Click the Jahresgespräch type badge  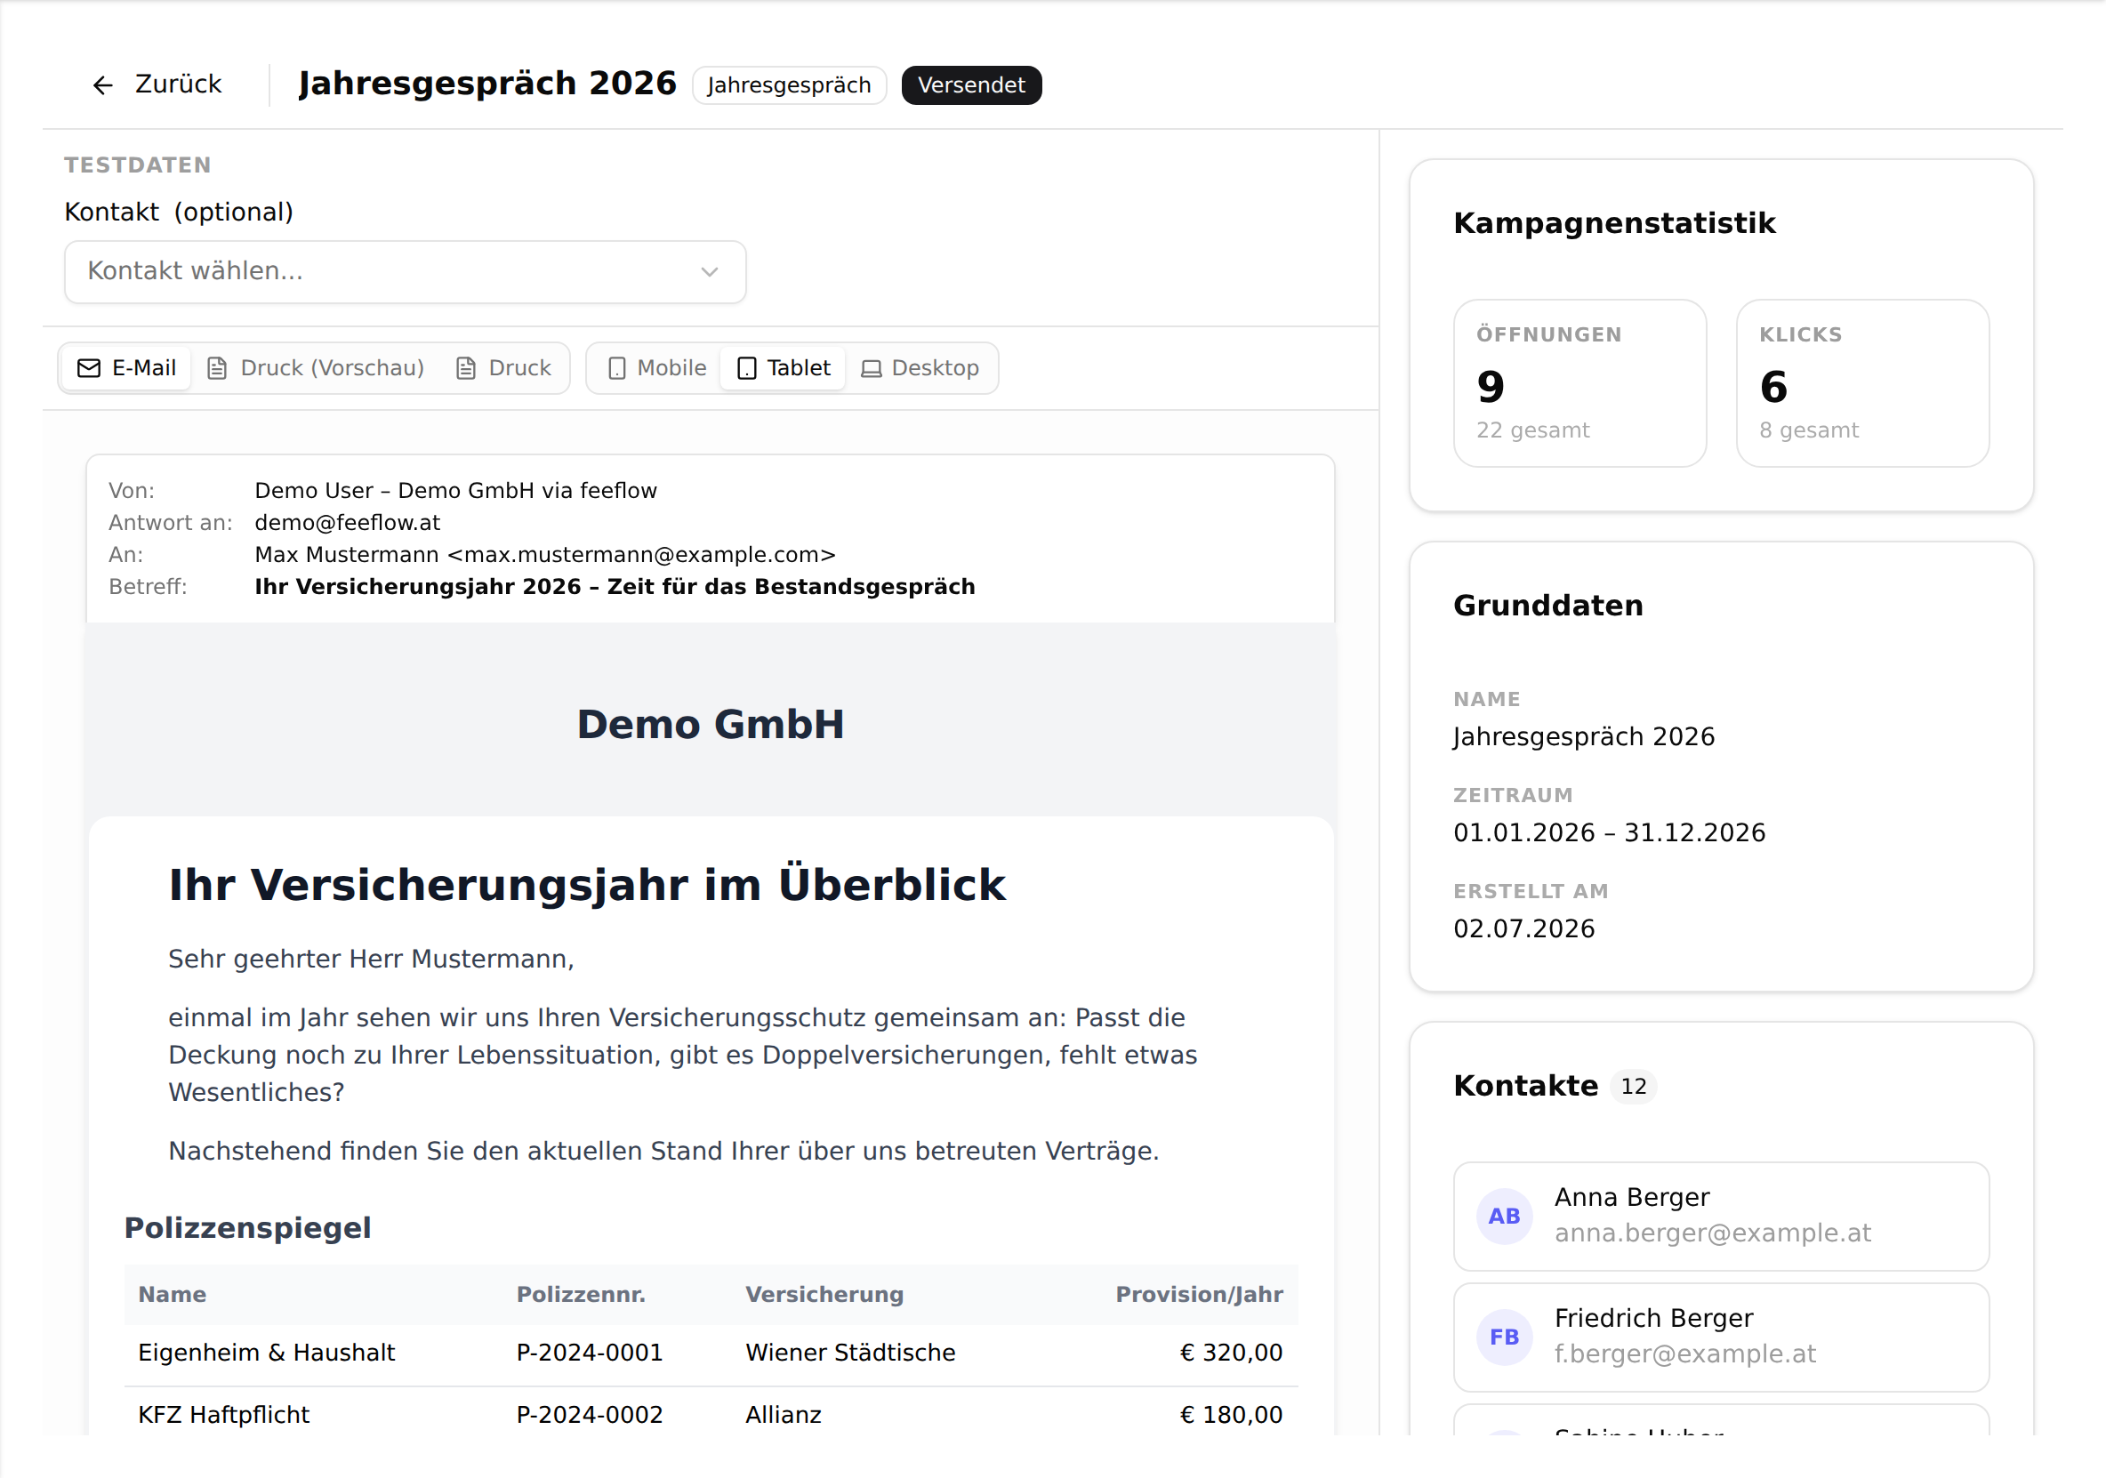coord(789,85)
